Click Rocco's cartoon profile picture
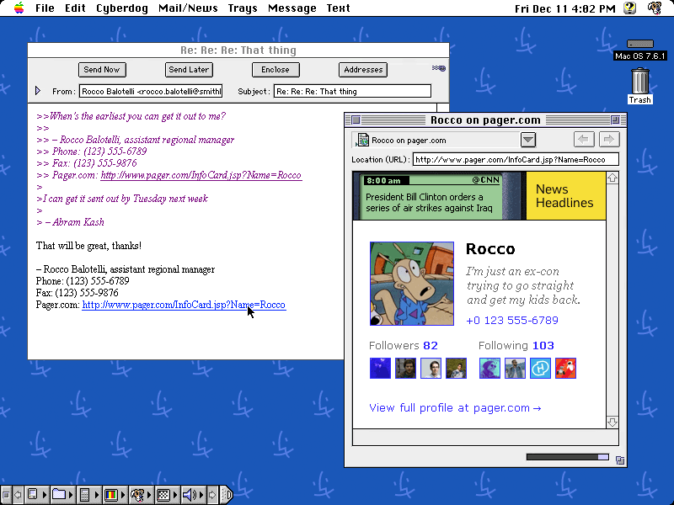The height and width of the screenshot is (505, 674). 412,284
